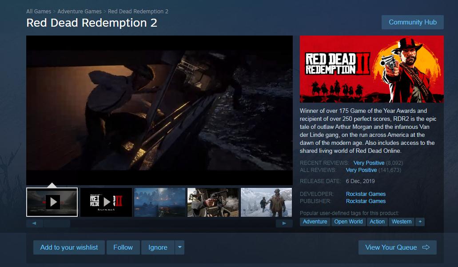Click the left arrow of thumbnail strip
458x267 pixels.
(35, 223)
